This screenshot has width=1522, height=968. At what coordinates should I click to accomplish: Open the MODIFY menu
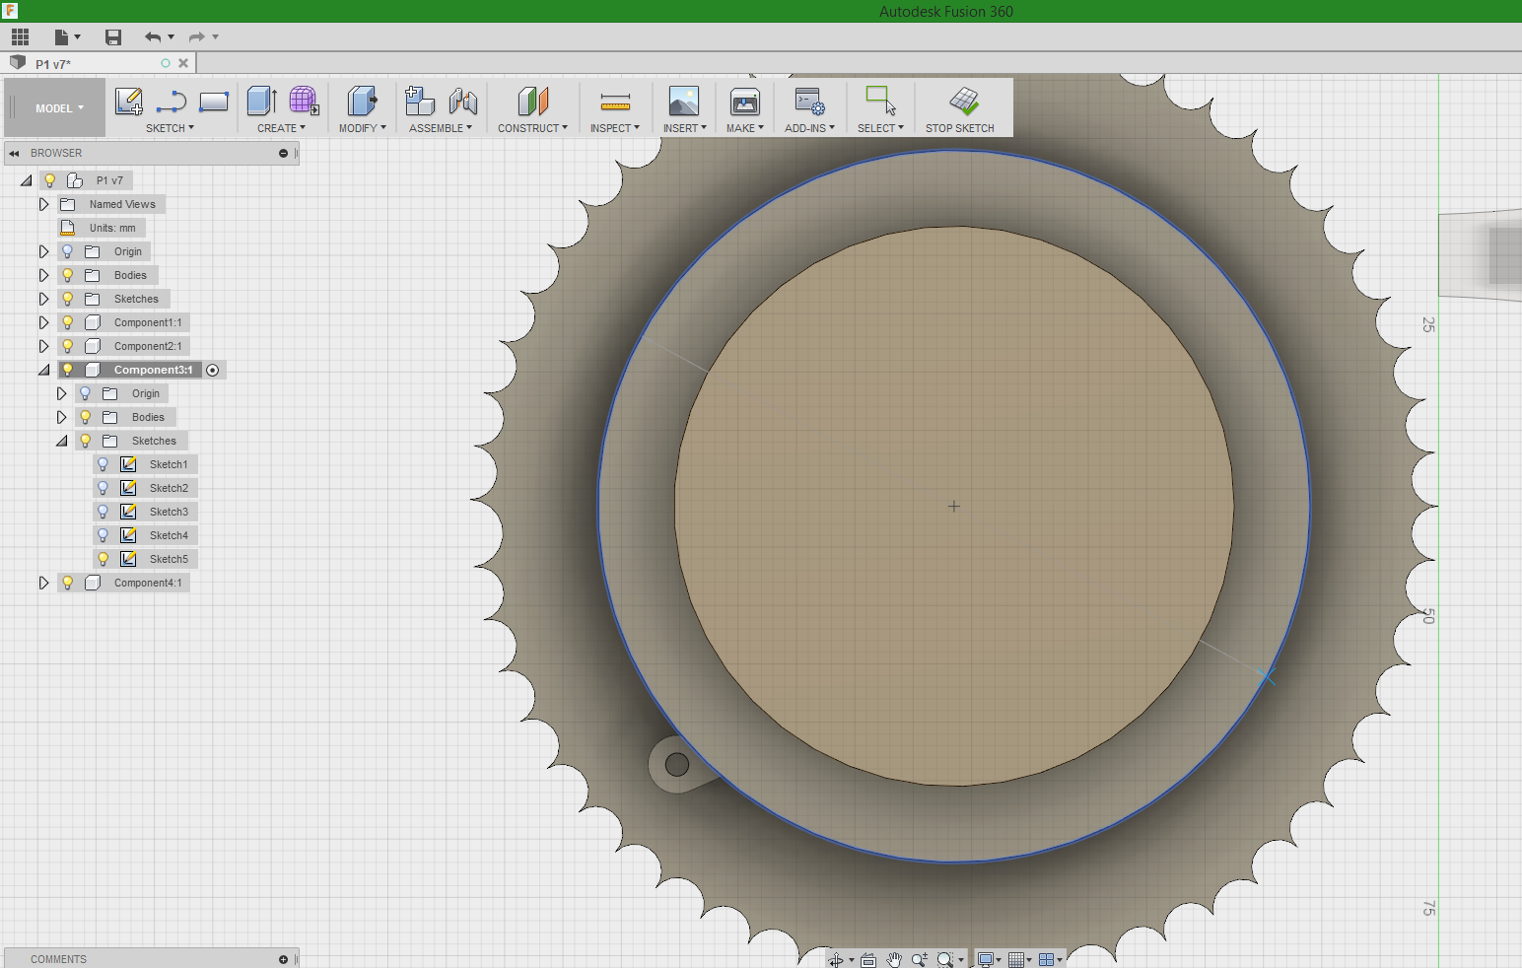coord(362,128)
